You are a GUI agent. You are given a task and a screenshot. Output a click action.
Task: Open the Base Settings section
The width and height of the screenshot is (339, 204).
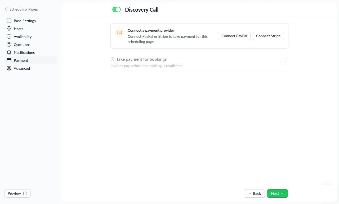tap(31, 21)
